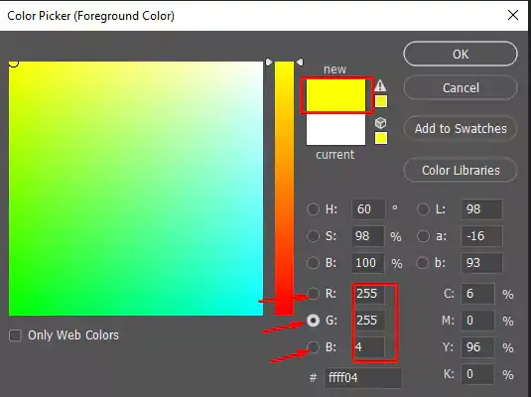Click the H field showing 60

[368, 209]
